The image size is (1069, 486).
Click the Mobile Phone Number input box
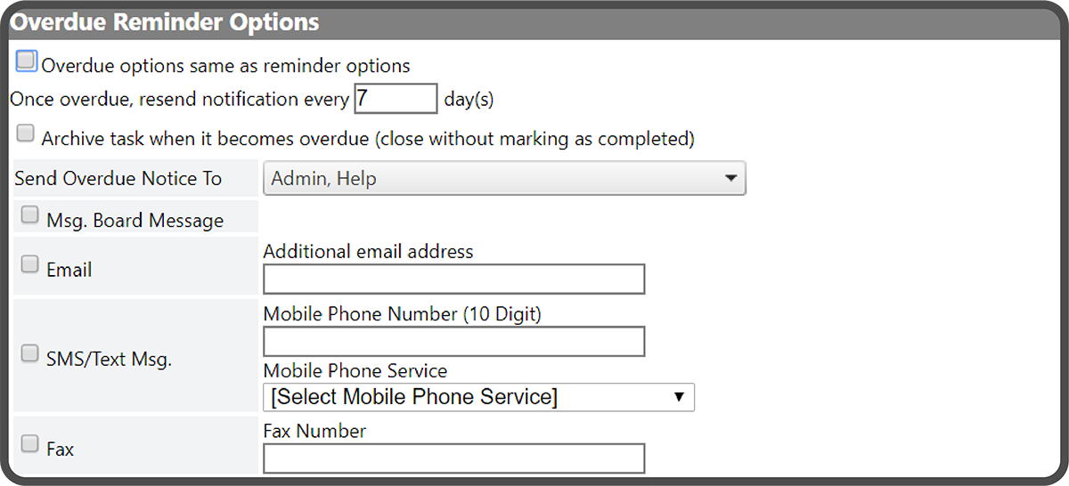coord(453,342)
